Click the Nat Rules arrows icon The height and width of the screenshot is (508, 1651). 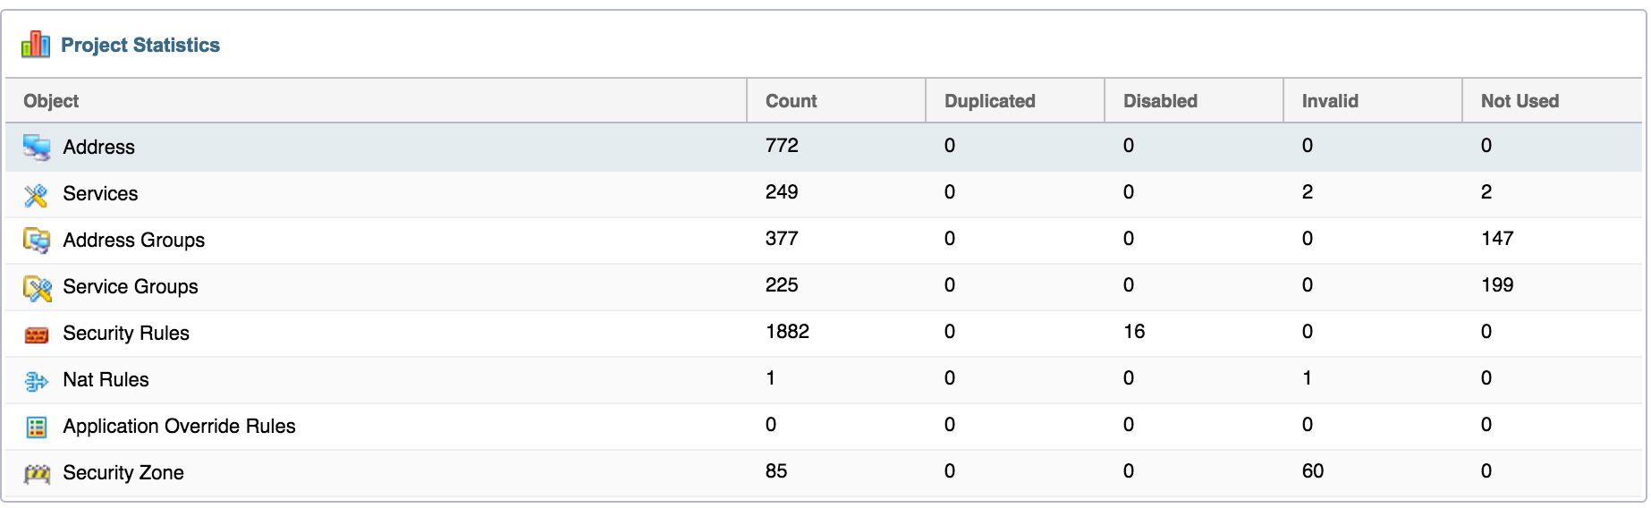click(37, 381)
